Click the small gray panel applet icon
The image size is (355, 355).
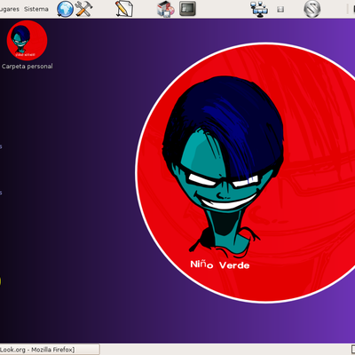(280, 10)
